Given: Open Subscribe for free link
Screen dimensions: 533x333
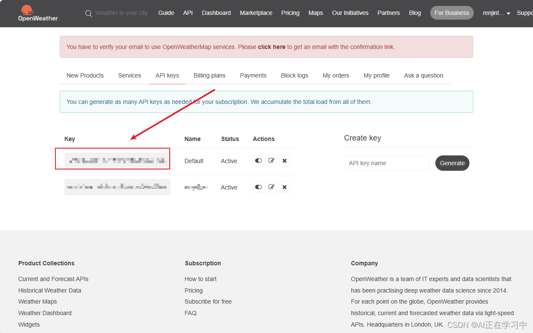Looking at the screenshot, I should [208, 301].
